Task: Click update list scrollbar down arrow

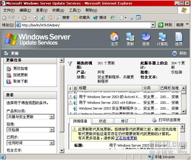Action: click(x=183, y=112)
